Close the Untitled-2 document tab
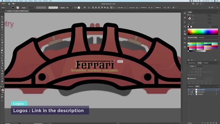 (6, 11)
